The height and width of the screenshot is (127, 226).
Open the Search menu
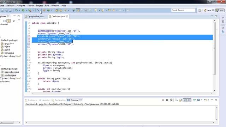(x=31, y=6)
